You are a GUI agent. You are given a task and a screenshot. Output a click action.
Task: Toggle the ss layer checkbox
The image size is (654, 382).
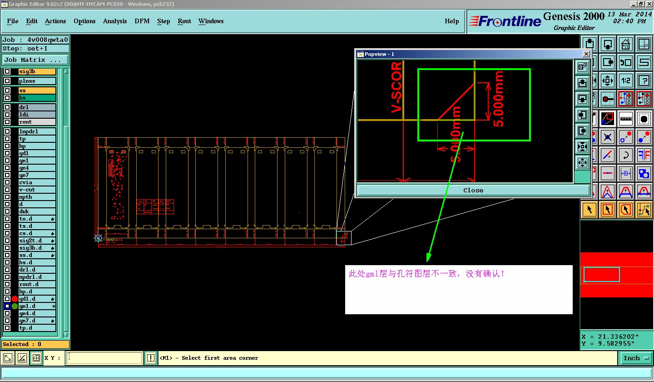pos(7,90)
